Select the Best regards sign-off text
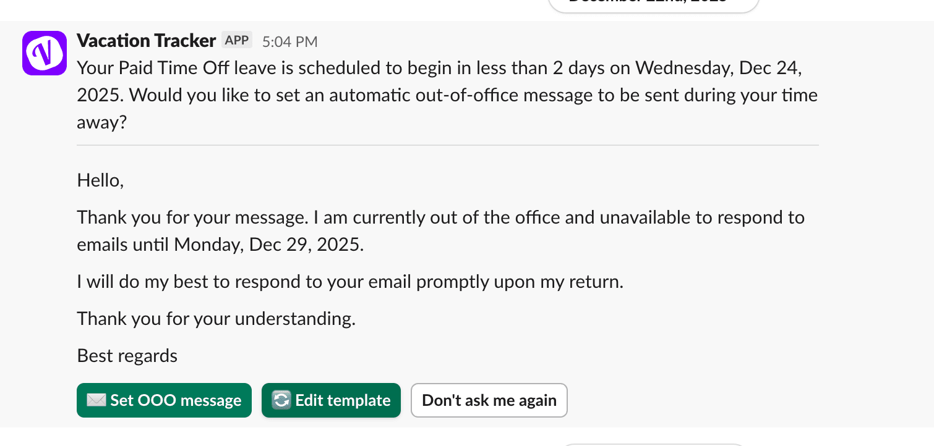Image resolution: width=934 pixels, height=446 pixels. [126, 355]
